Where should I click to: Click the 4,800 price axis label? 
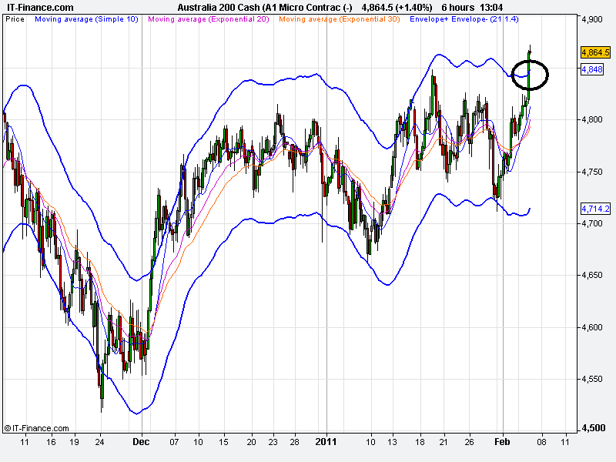tap(591, 119)
